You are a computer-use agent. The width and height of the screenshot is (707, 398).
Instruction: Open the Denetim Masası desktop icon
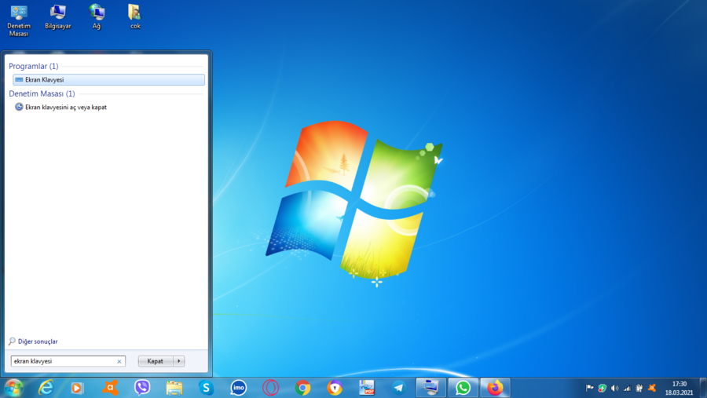[x=19, y=20]
